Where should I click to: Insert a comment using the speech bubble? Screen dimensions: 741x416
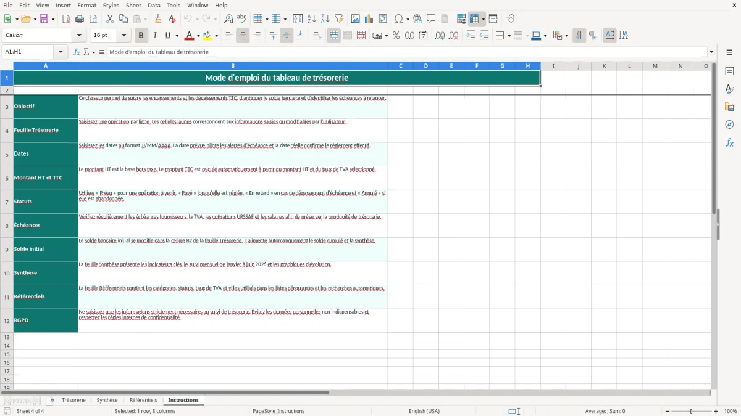431,19
